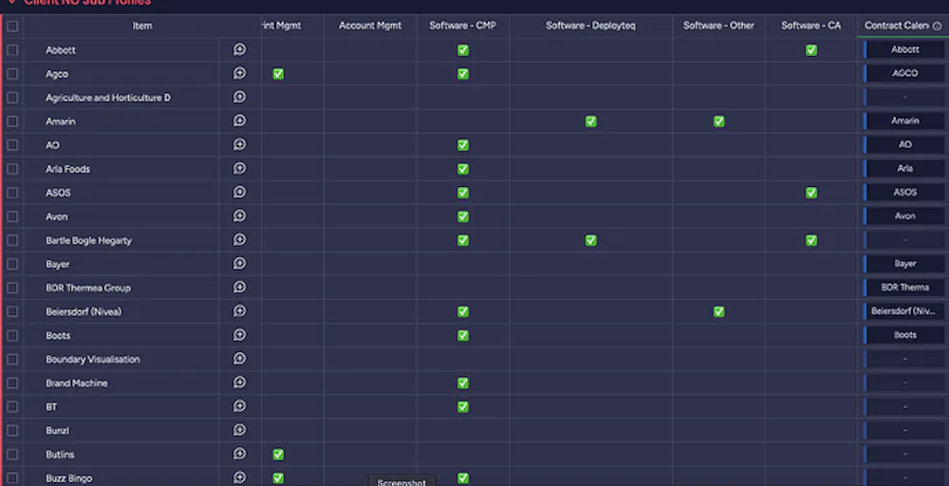Uncheck Software - CA for Abbott

coord(811,50)
